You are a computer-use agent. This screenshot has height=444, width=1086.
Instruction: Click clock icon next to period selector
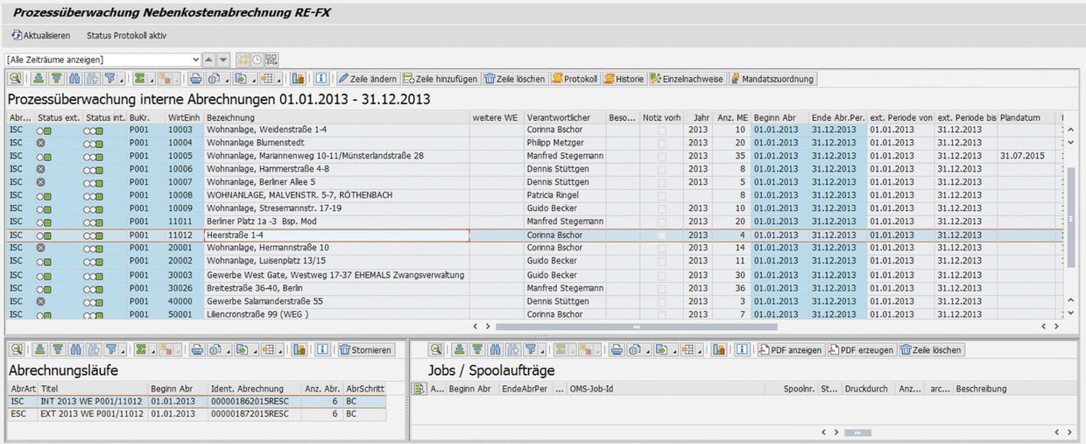pos(257,60)
